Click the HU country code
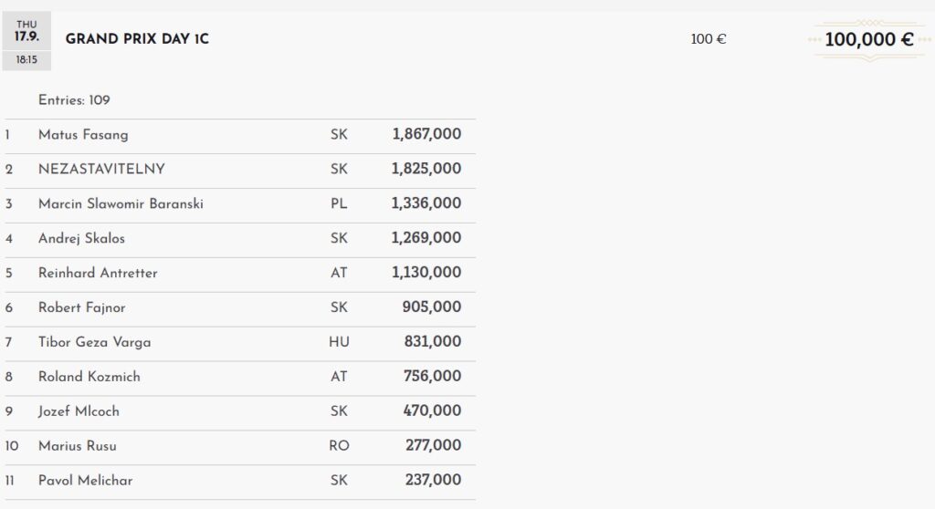 point(339,342)
